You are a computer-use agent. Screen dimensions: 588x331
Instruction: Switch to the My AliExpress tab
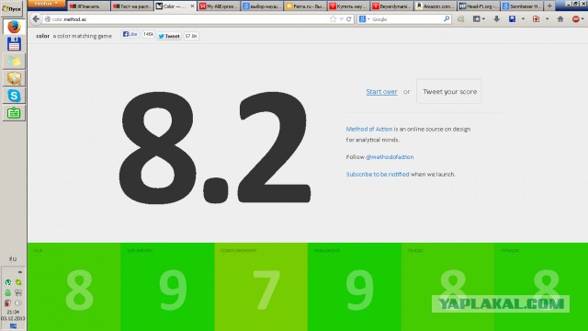219,6
